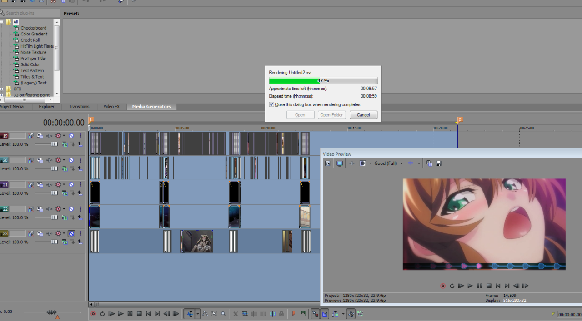Click timeline marker 2
Image resolution: width=582 pixels, height=321 pixels.
click(x=460, y=119)
